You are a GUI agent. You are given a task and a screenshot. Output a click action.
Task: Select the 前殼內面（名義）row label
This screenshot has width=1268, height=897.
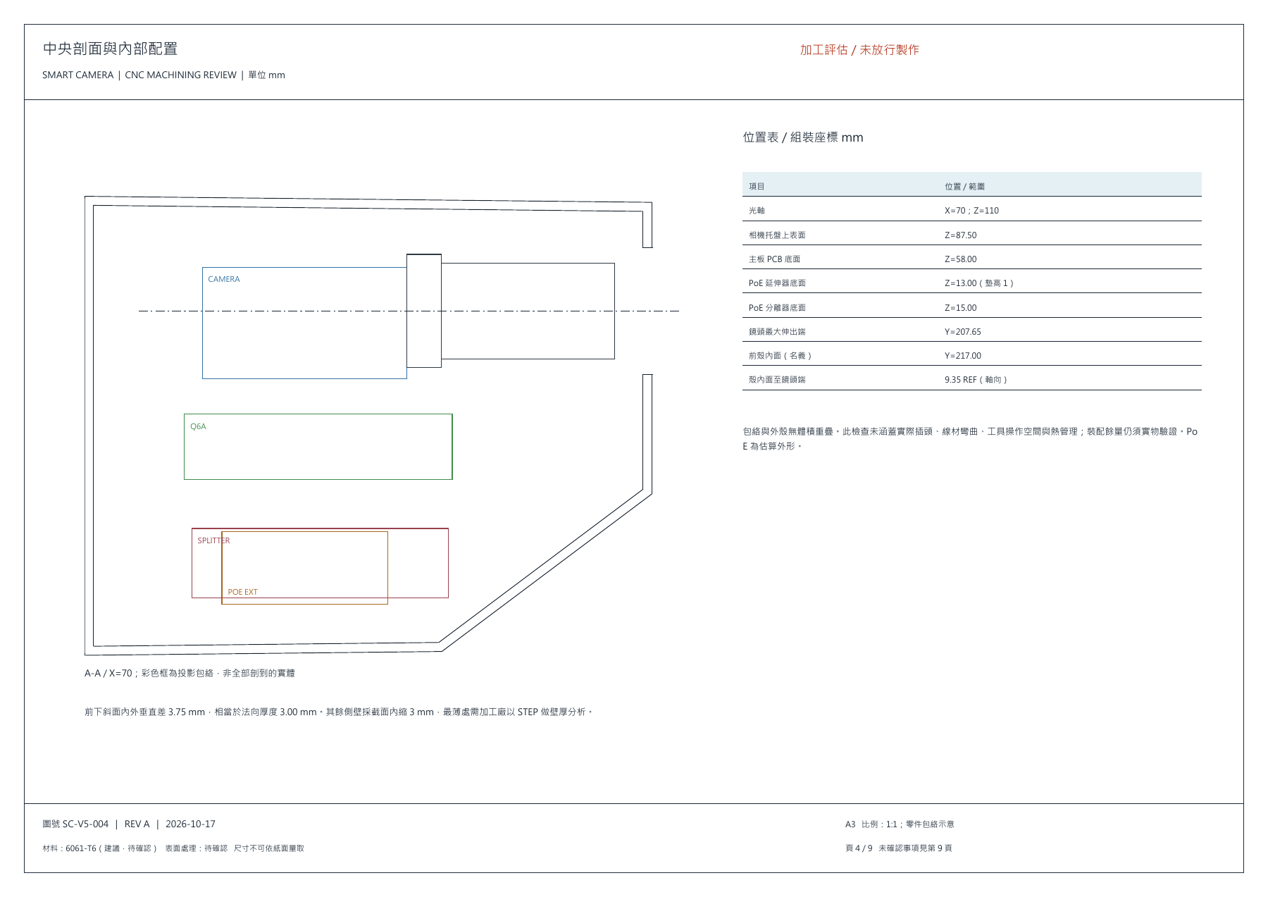point(781,356)
